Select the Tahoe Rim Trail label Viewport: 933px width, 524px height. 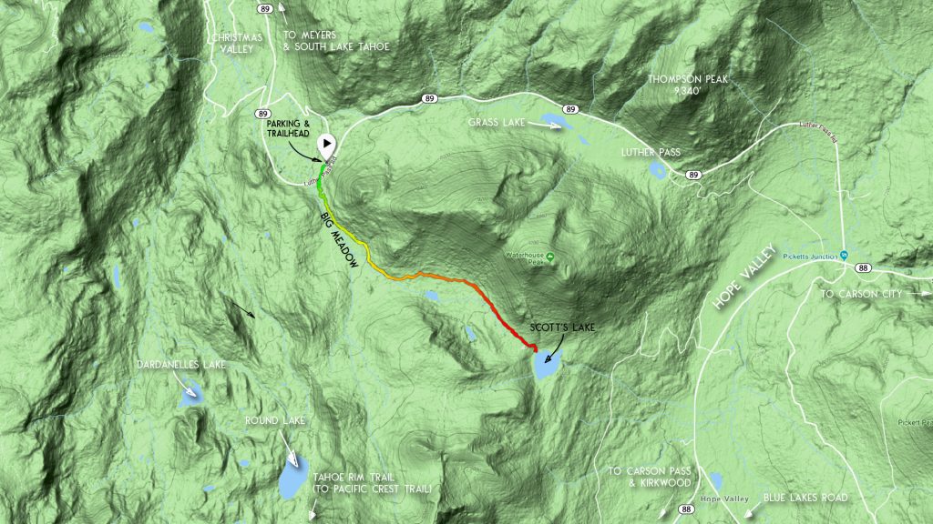(372, 483)
